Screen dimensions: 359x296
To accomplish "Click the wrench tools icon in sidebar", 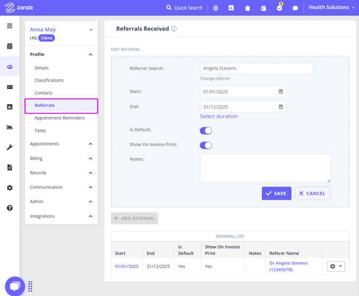I will coord(10,147).
